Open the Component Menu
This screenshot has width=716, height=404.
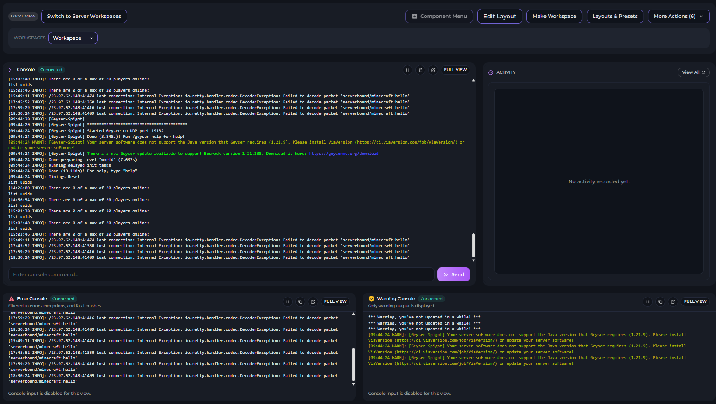(439, 16)
